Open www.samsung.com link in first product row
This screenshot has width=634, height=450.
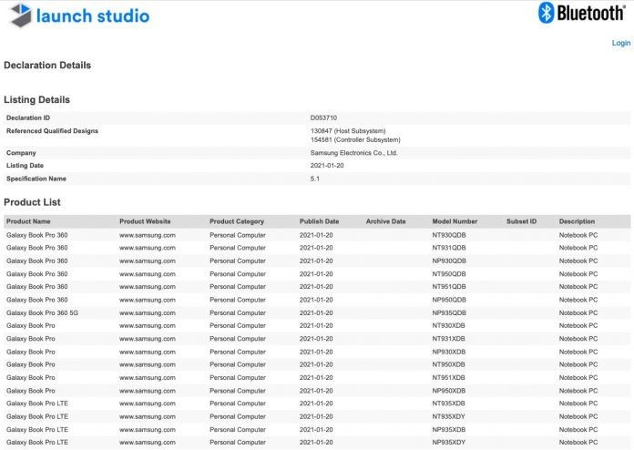(148, 235)
